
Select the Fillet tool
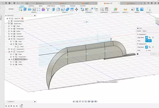pos(58,9)
